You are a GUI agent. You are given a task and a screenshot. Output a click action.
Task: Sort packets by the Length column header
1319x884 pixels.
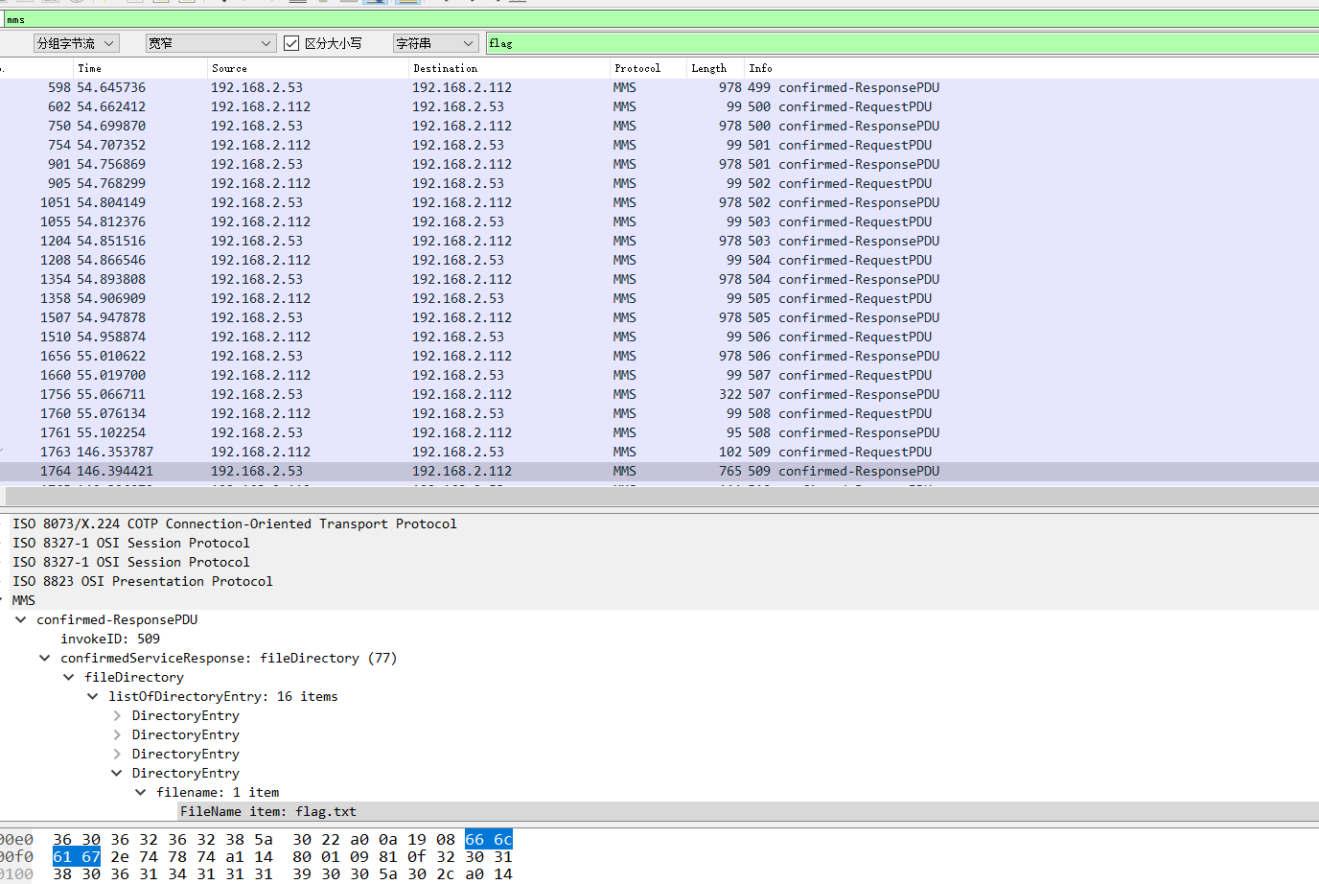715,68
